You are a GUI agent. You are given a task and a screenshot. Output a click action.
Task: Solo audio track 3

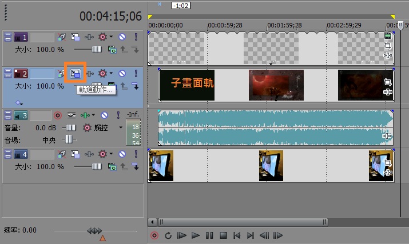118,115
